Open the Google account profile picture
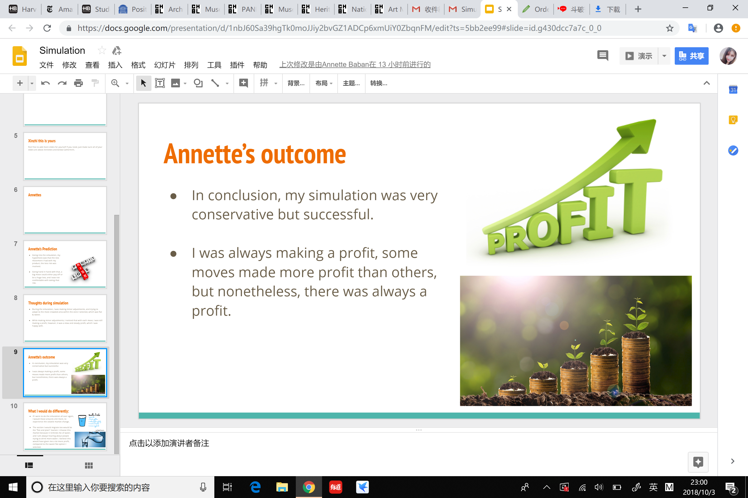The width and height of the screenshot is (748, 498). pos(728,56)
